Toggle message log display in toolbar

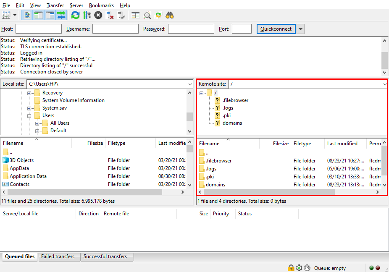[x=27, y=15]
